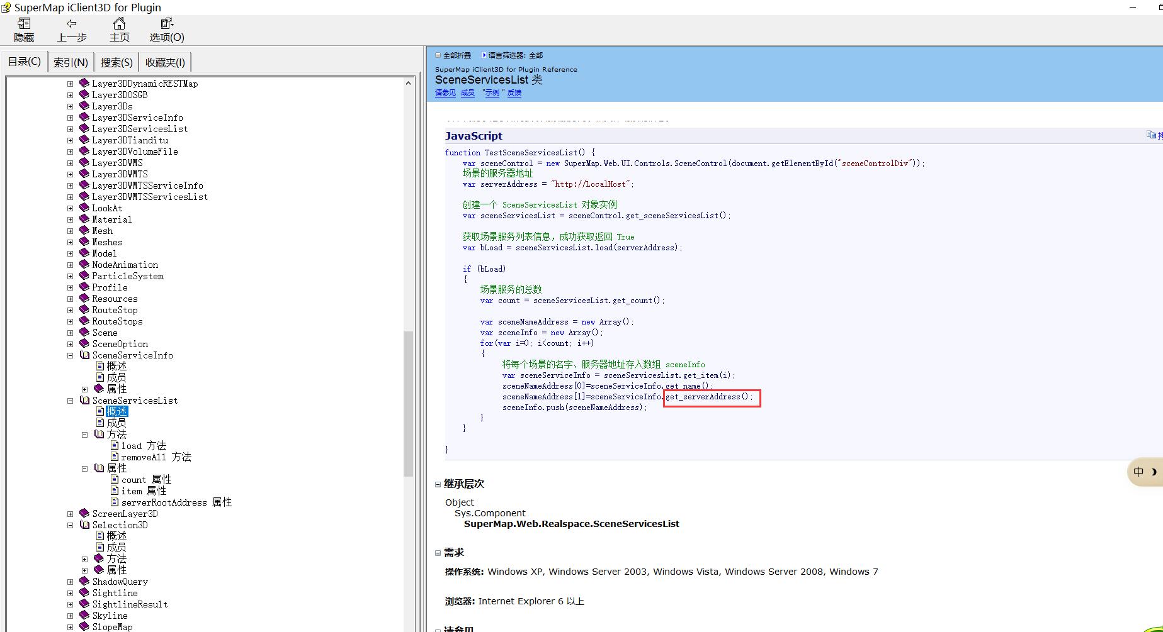Select the ScreenLayer3D book icon
The height and width of the screenshot is (632, 1163).
point(84,513)
